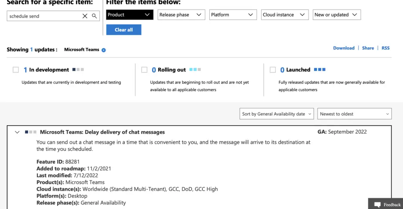This screenshot has height=209, width=403.
Task: Open the RSS link
Action: point(386,48)
